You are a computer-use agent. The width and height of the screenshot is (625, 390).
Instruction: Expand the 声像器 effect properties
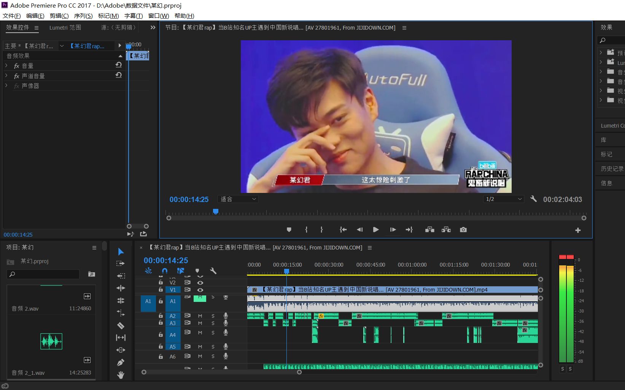[6, 85]
